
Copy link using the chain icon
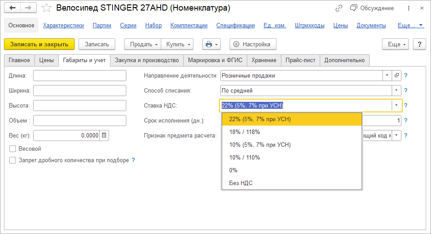tap(339, 8)
